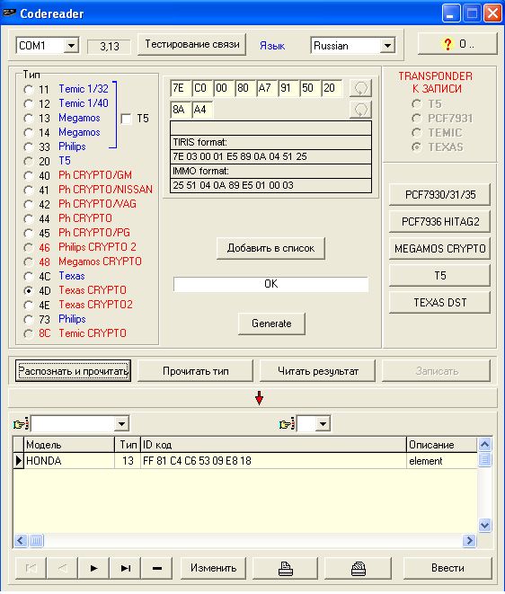The image size is (505, 594).
Task: Click the ID code FF 81 C4 C6 cell
Action: 273,461
